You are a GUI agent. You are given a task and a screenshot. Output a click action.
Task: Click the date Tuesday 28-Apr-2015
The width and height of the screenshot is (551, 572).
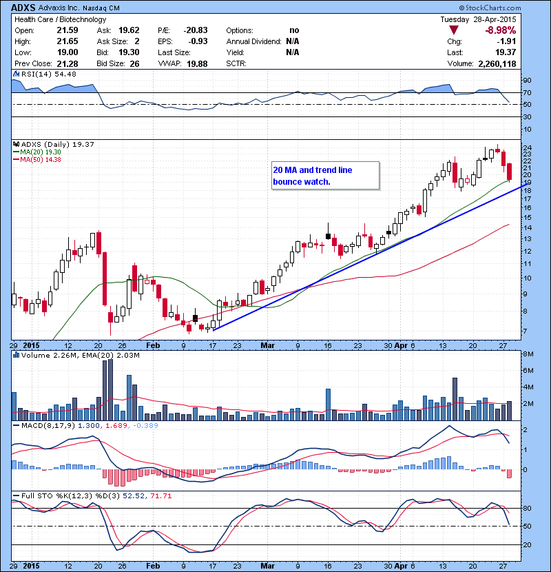(478, 19)
